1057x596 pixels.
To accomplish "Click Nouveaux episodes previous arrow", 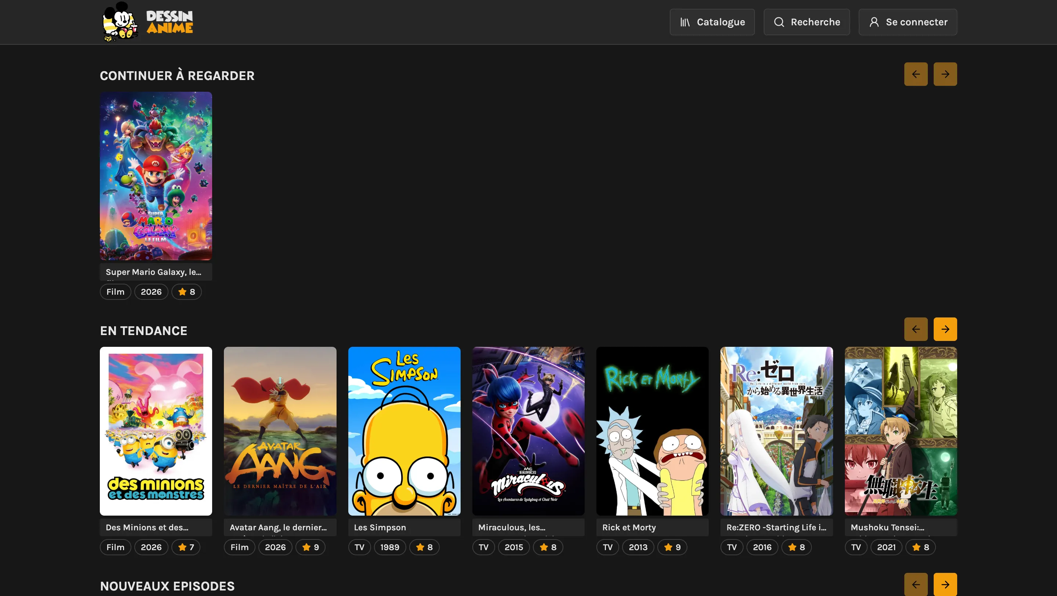I will point(915,584).
